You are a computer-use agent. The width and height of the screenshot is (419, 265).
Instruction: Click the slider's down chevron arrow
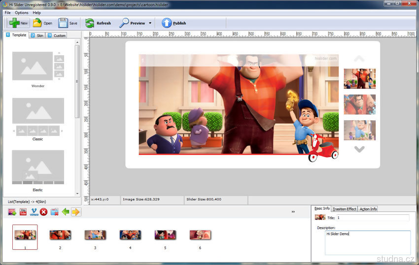(x=359, y=149)
